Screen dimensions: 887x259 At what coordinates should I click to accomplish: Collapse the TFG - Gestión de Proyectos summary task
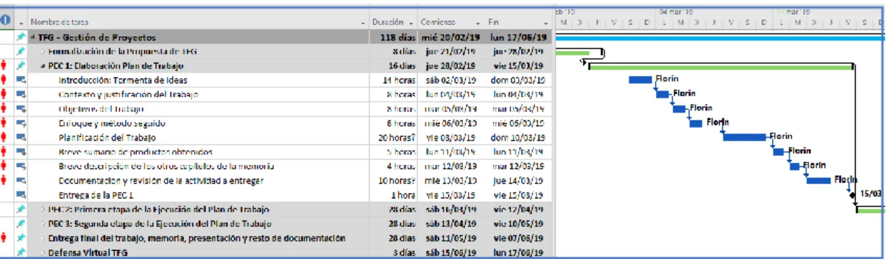click(33, 38)
